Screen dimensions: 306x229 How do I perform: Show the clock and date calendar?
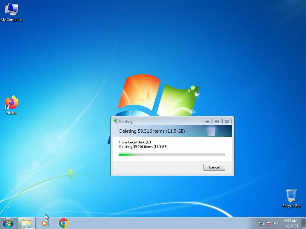coord(291,223)
